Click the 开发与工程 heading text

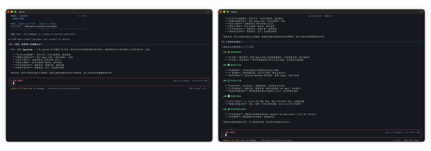coord(236,81)
